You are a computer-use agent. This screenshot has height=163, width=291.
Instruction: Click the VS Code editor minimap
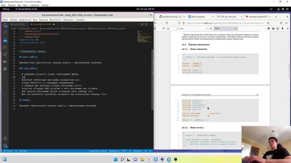point(145,37)
